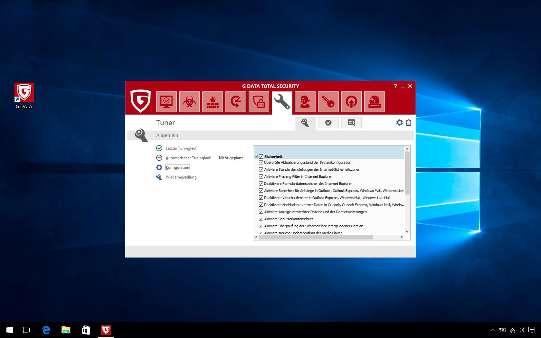Viewport: 541px width, 338px height.
Task: Open the Wiederherstellung link
Action: point(181,177)
